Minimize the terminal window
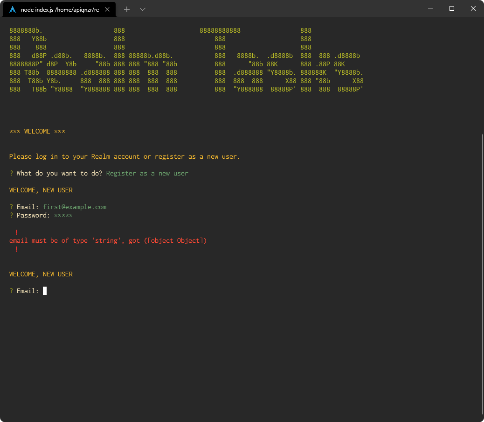This screenshot has width=484, height=422. point(430,8)
